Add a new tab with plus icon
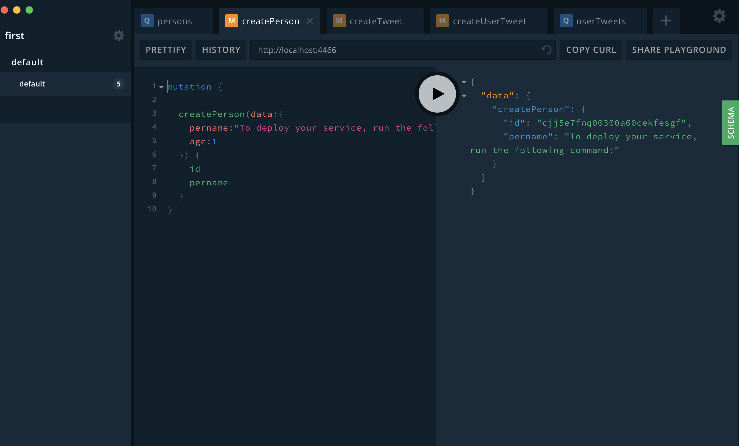The width and height of the screenshot is (739, 446). pos(666,21)
